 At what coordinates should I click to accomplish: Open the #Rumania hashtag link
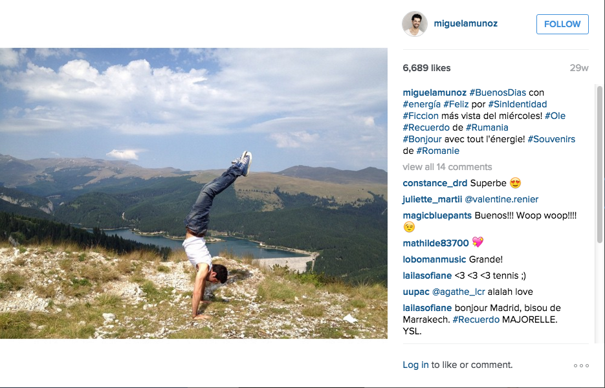click(487, 127)
